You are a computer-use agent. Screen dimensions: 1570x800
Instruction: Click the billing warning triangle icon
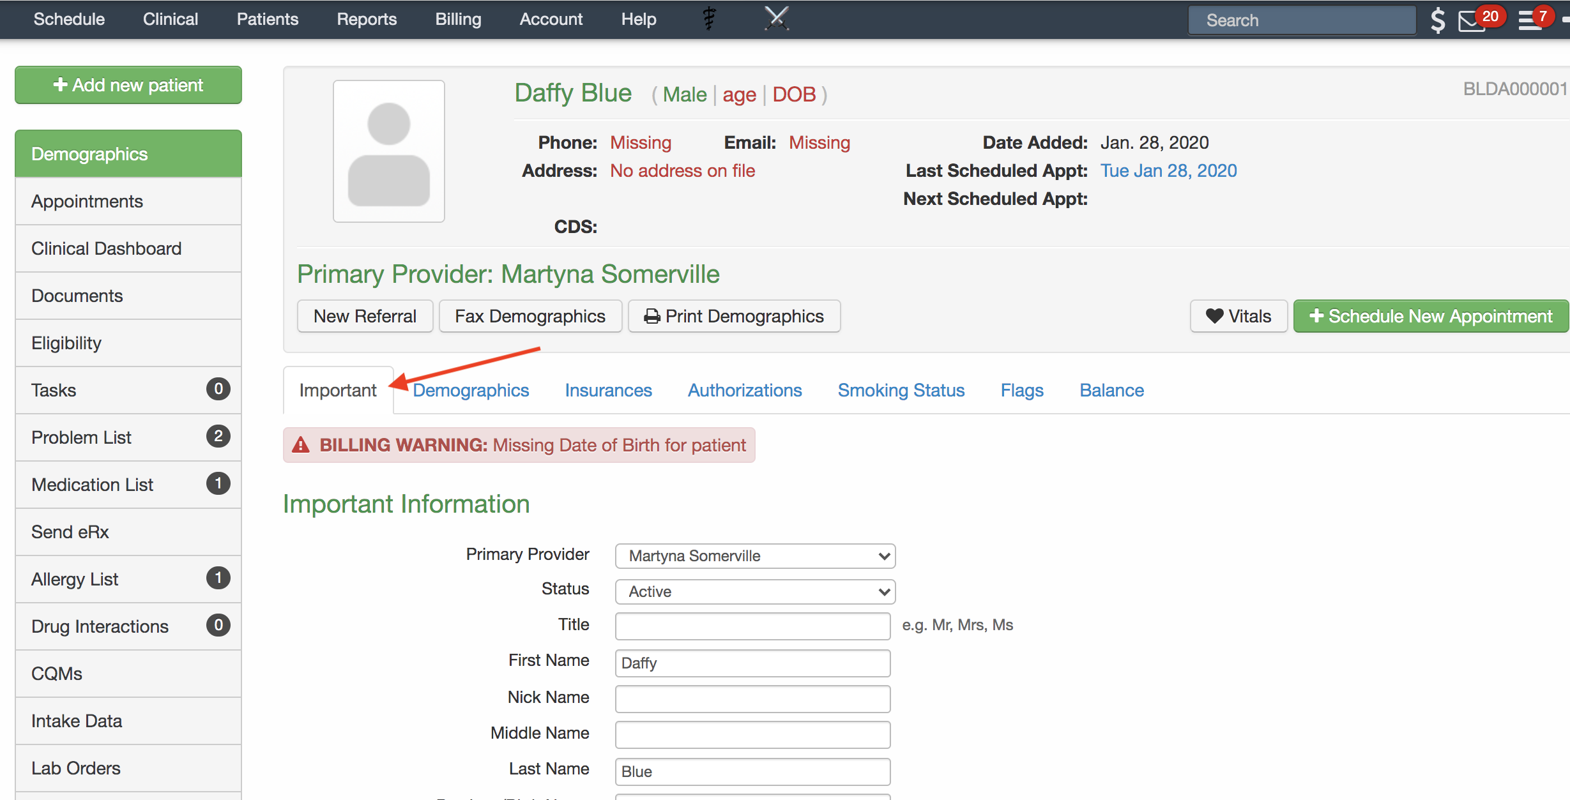point(301,445)
